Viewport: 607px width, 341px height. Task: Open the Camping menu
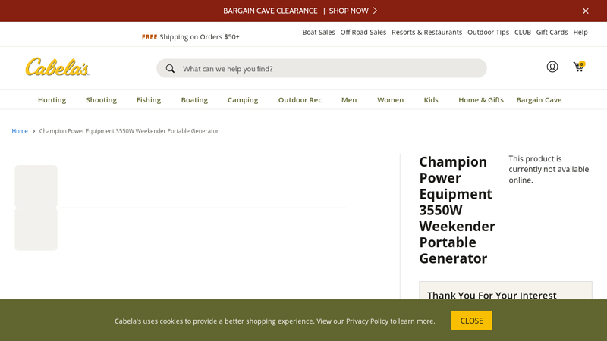[x=243, y=100]
